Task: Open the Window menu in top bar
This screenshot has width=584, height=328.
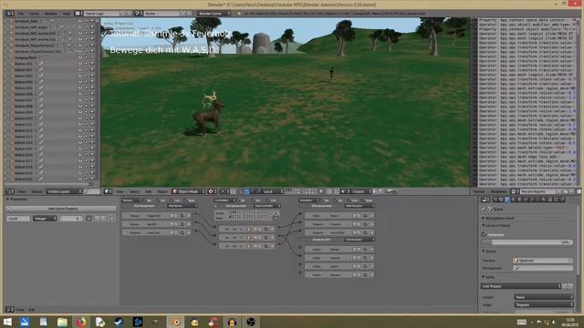Action: click(x=51, y=14)
